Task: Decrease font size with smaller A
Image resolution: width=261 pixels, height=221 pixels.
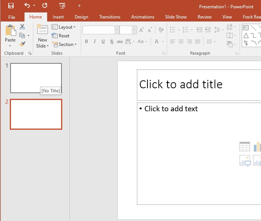Action: 150,30
